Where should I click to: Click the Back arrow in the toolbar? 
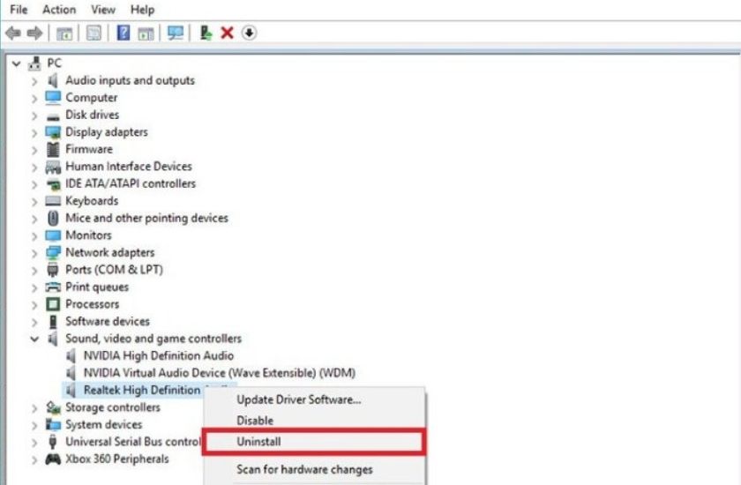point(12,33)
